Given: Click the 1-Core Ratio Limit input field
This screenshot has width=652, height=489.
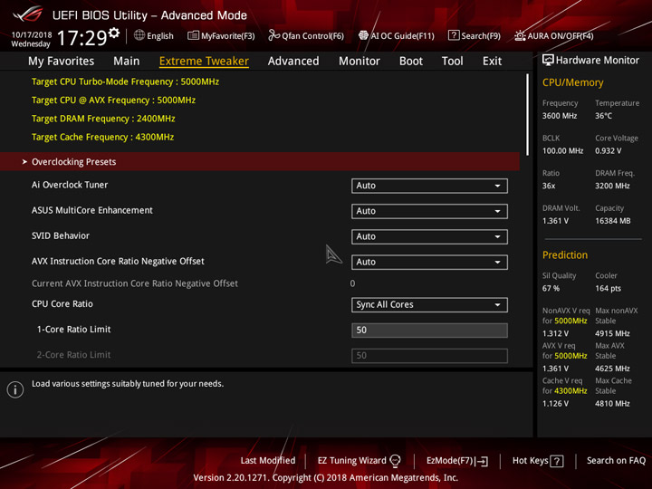Looking at the screenshot, I should [429, 331].
